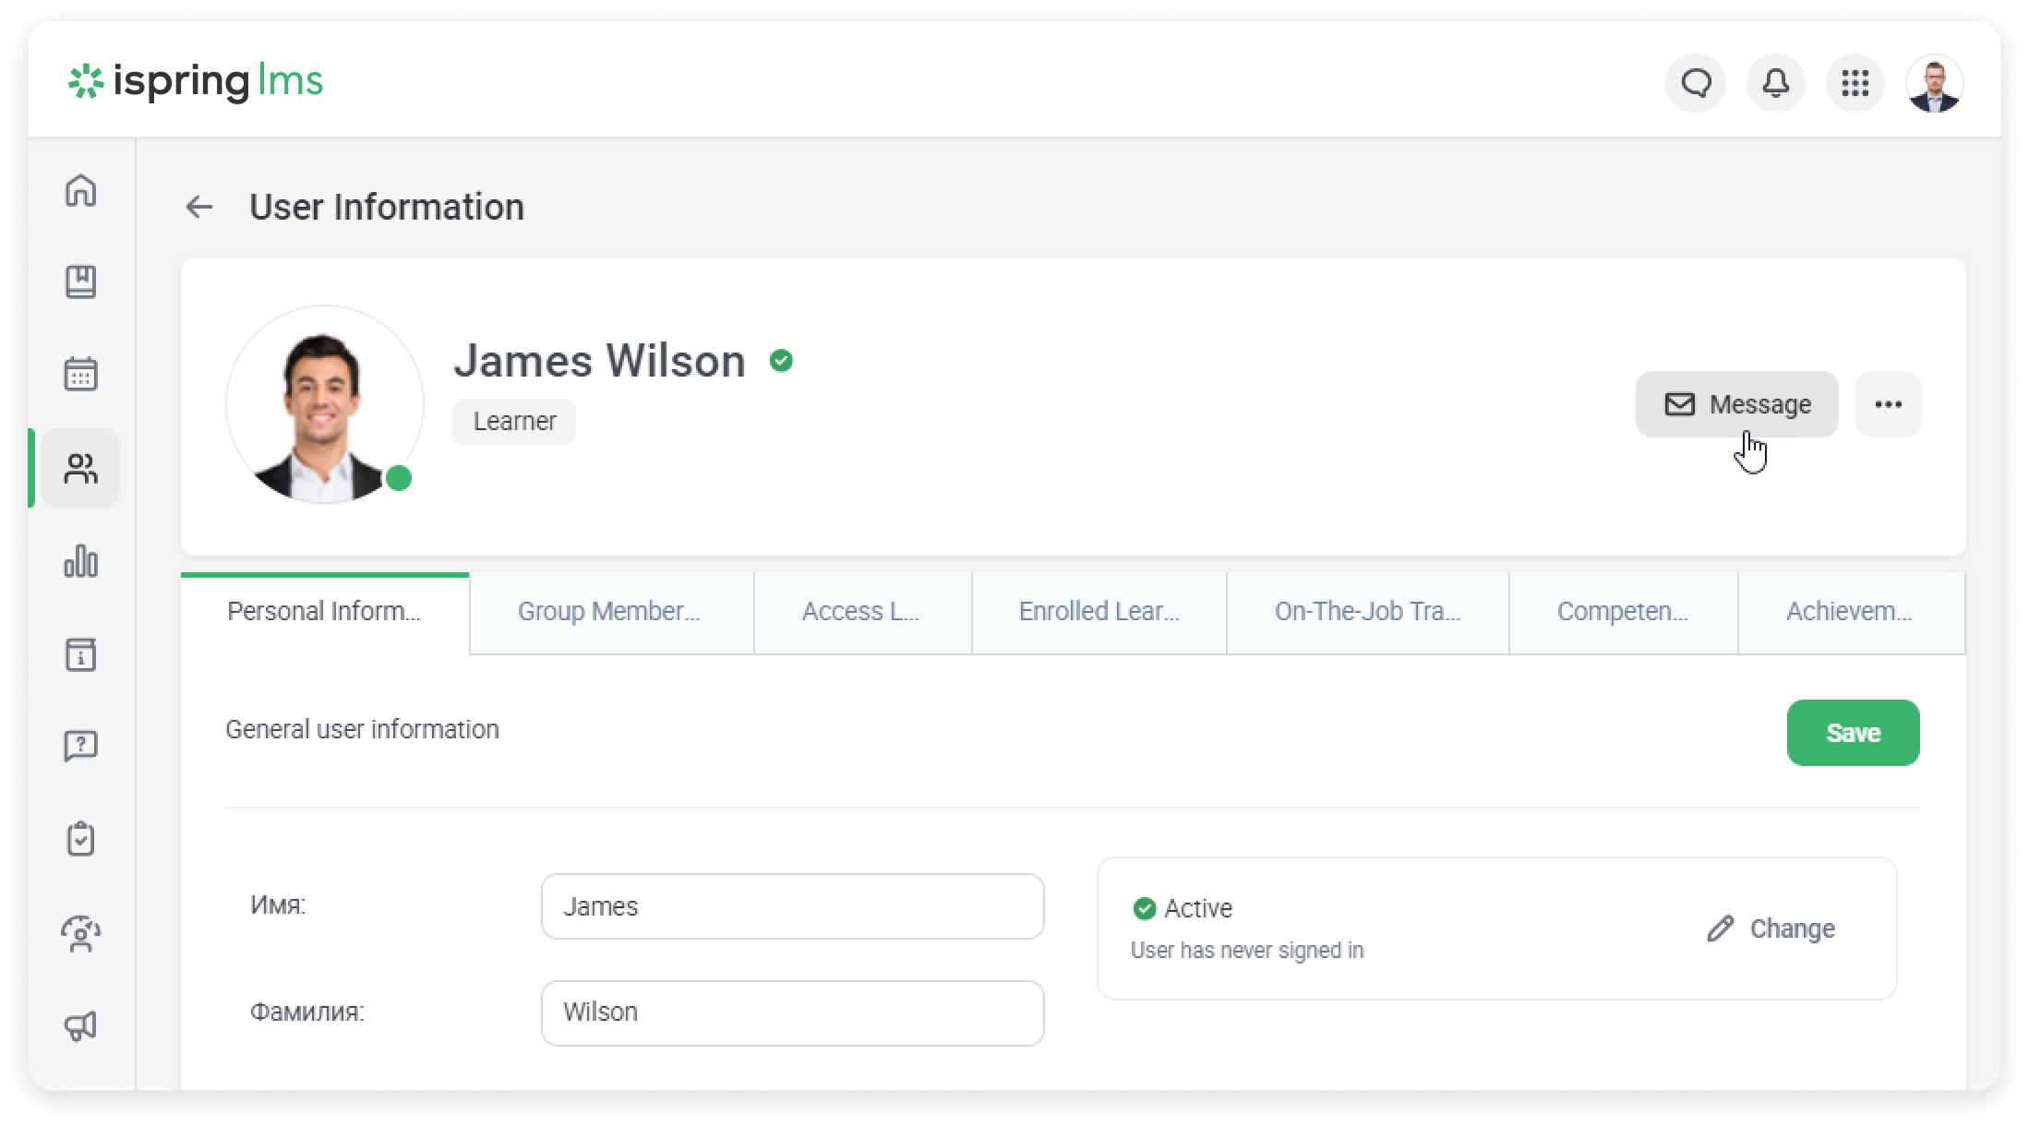The image size is (2029, 1126).
Task: Open the megaphone announcements sidebar icon
Action: click(x=81, y=1025)
